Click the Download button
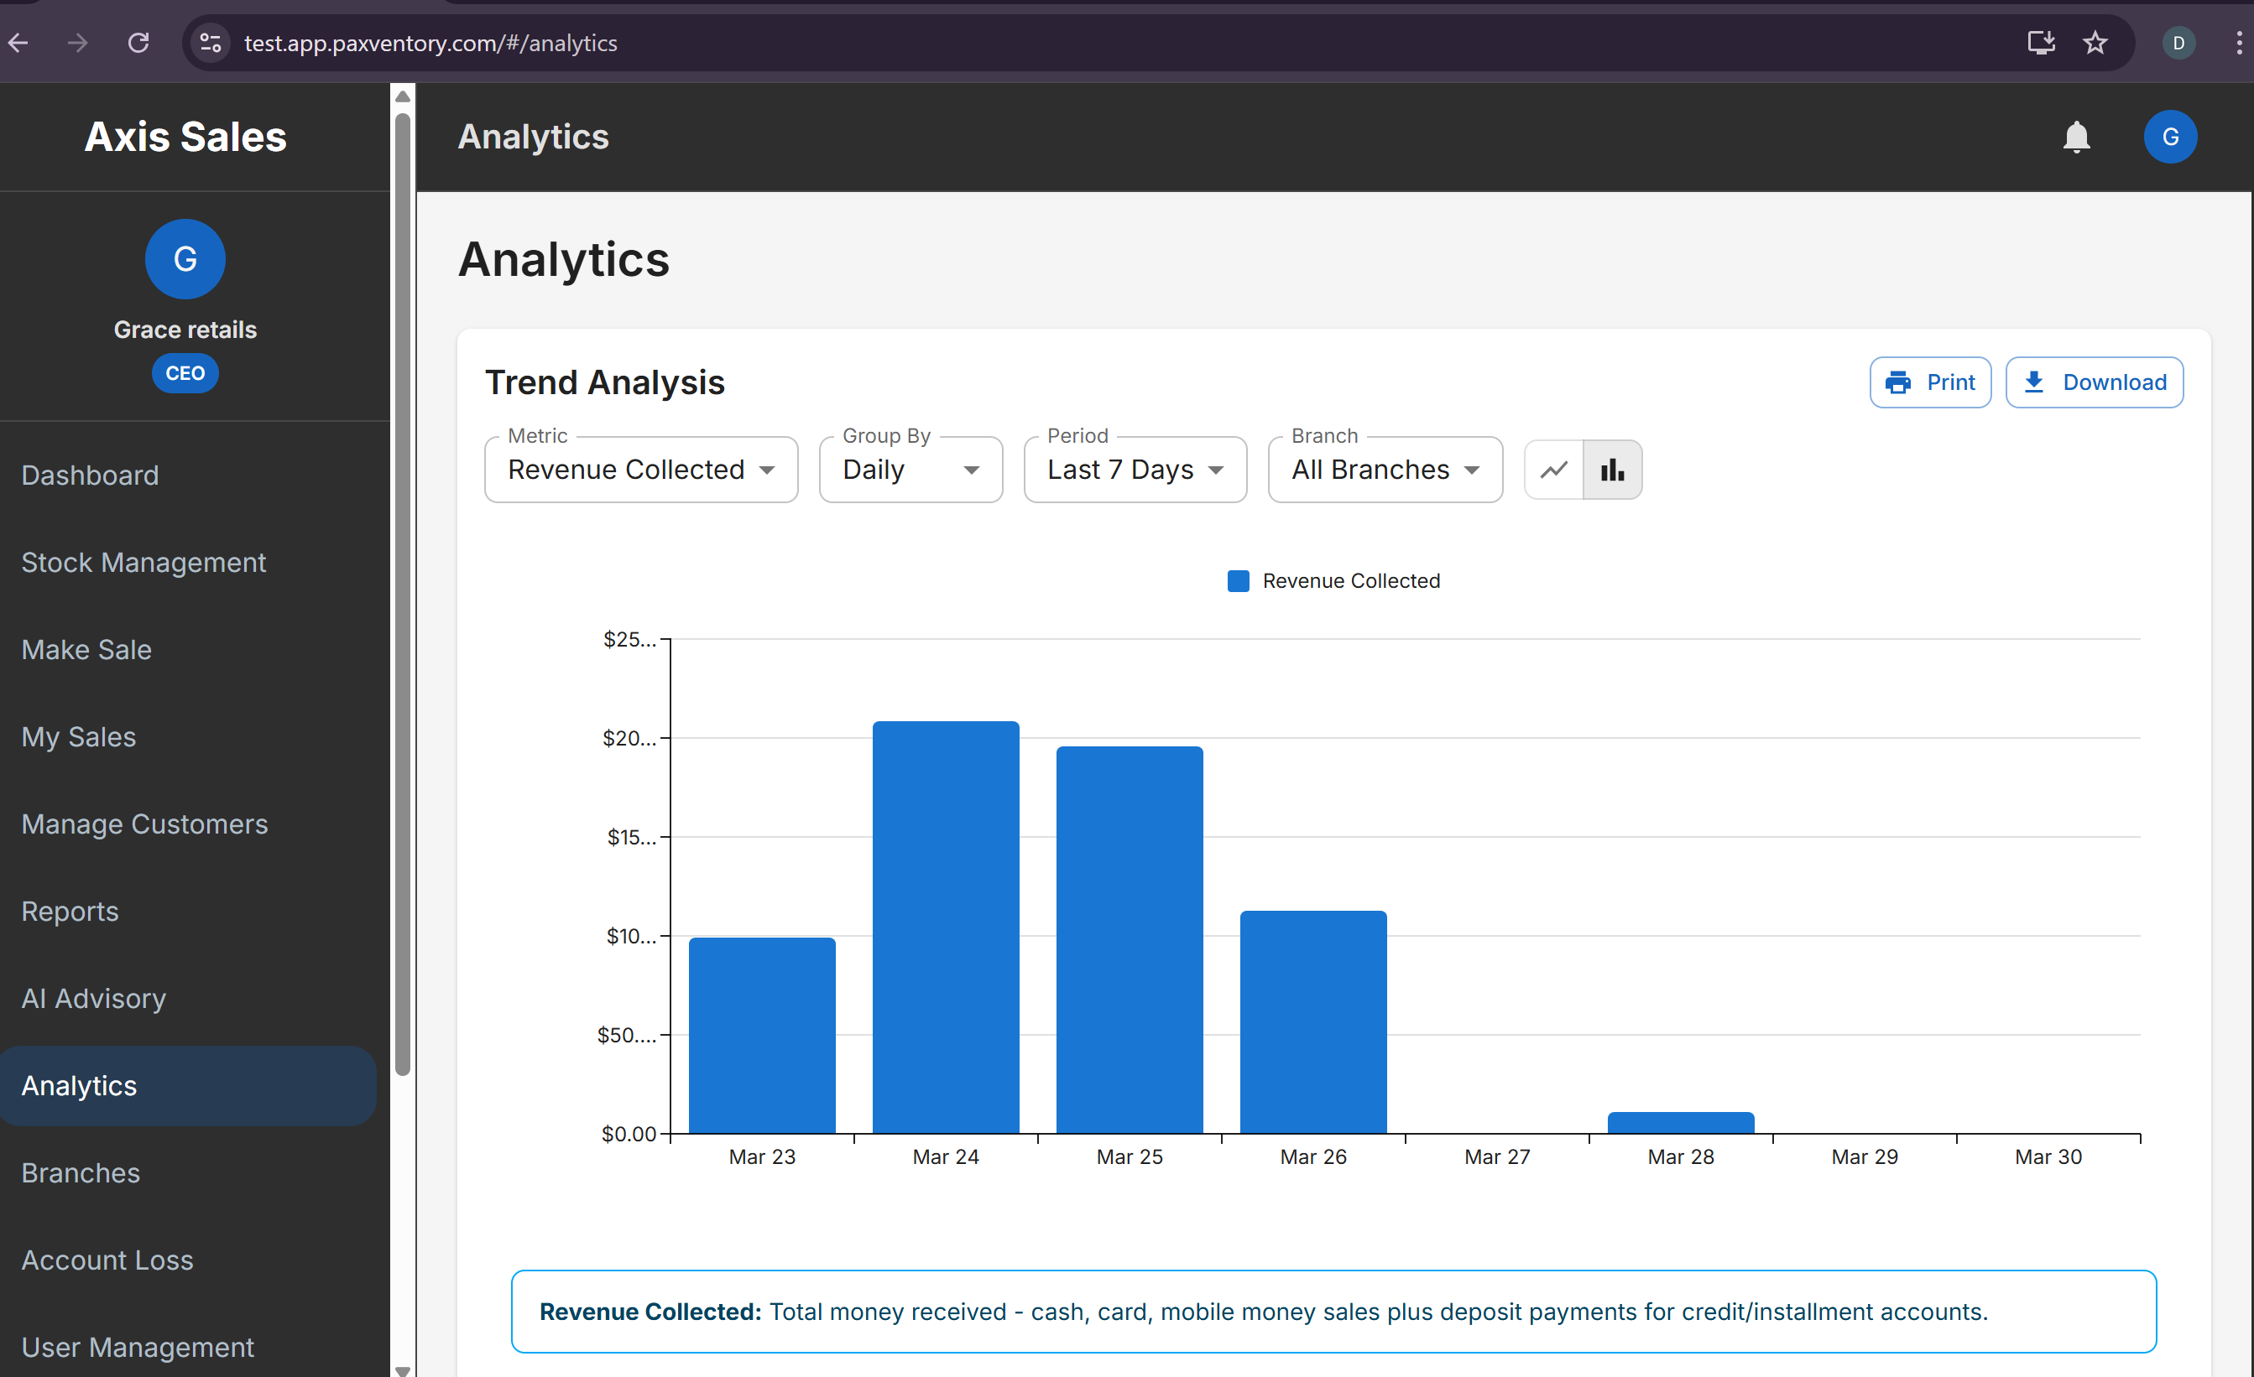2254x1377 pixels. [x=2094, y=382]
